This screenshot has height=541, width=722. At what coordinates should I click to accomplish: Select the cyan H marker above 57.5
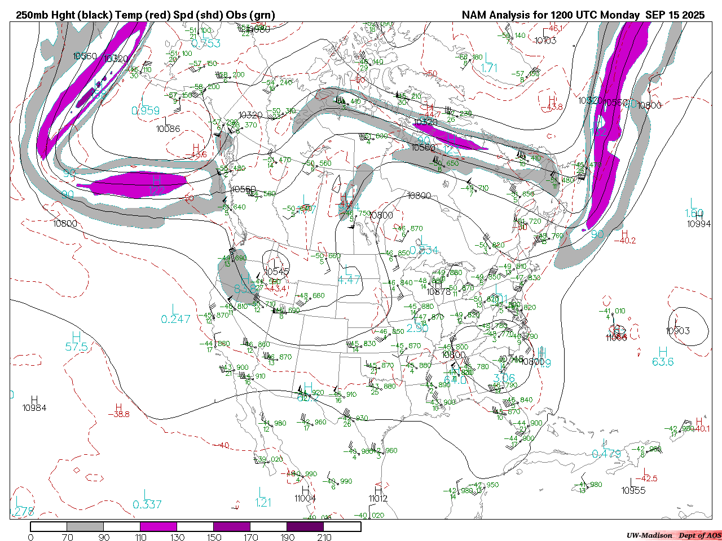pos(76,336)
